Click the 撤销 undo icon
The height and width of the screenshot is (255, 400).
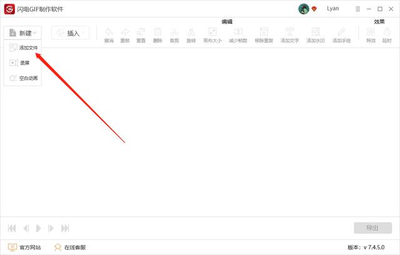(x=109, y=35)
